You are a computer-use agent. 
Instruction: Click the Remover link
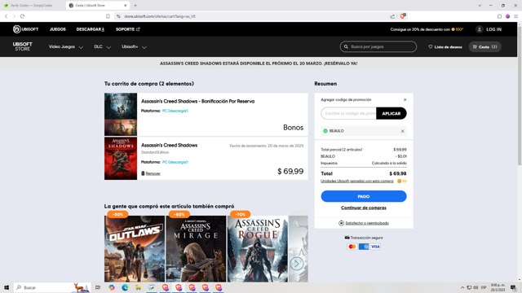coord(153,173)
